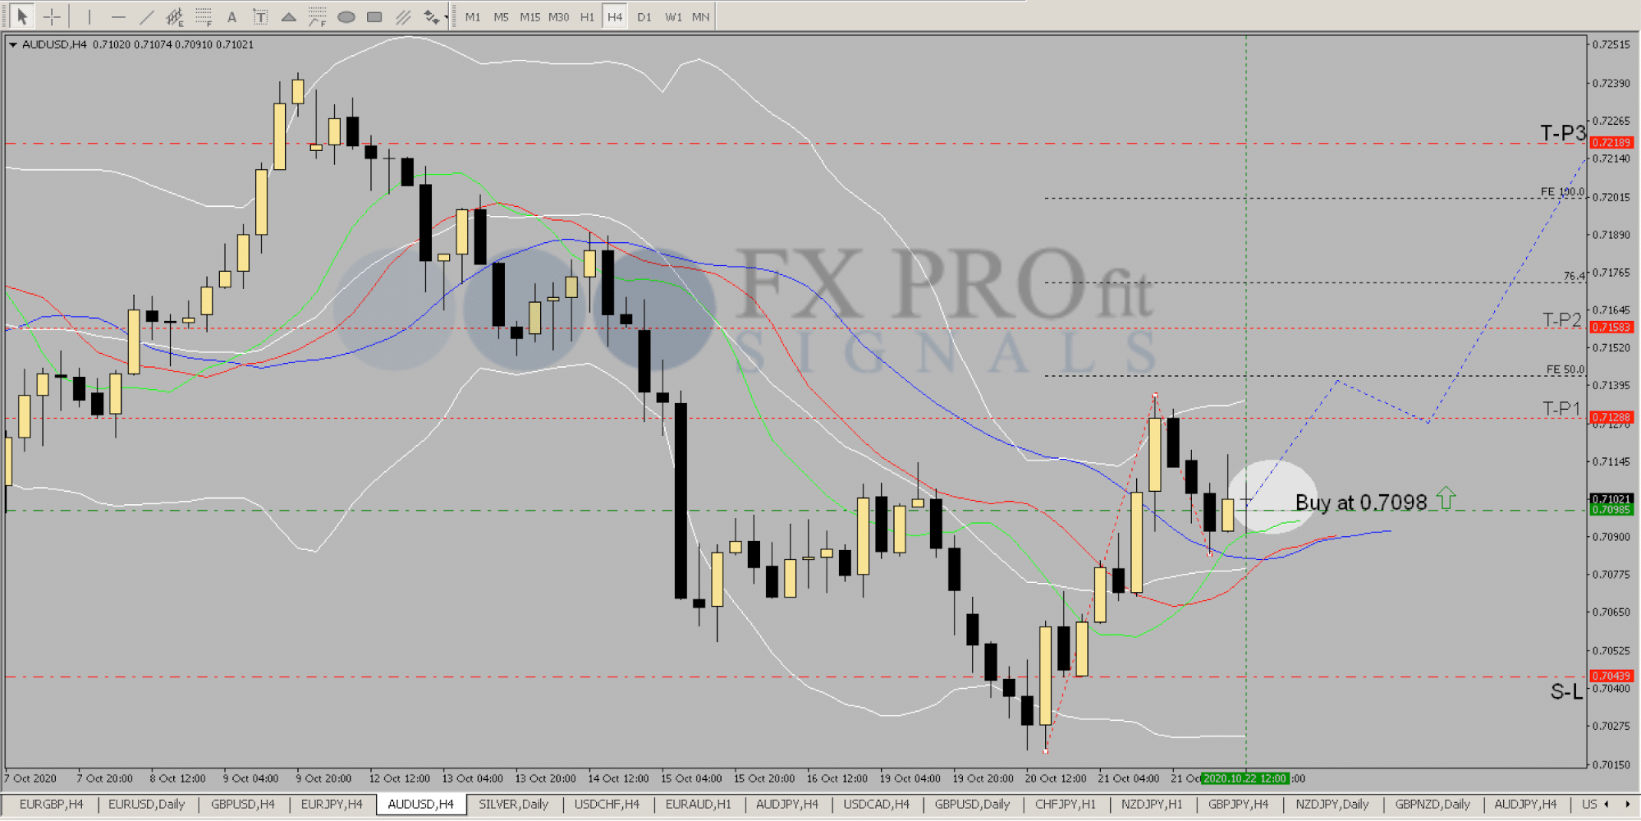Open the SILVER,Daily chart tab
Screen dimensions: 1641x821
click(x=513, y=805)
